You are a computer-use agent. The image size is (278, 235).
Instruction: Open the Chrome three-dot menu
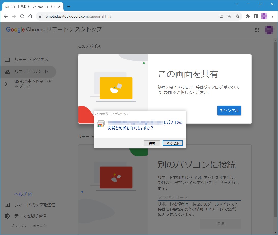point(272,16)
